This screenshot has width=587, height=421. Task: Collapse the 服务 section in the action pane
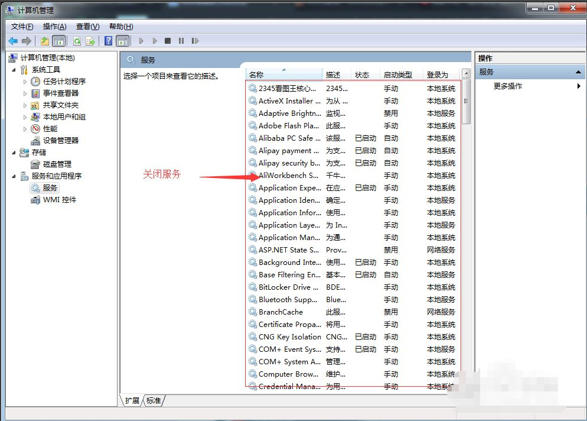(579, 71)
